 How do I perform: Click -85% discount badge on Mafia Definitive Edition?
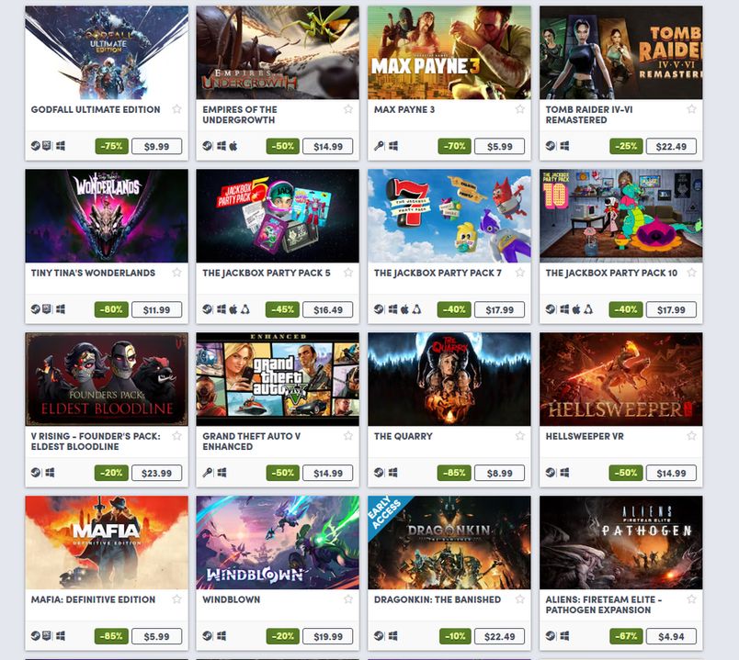click(111, 636)
